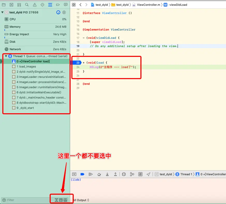Open frame 0 +[ViewController crumb in debug bar

point(211,174)
